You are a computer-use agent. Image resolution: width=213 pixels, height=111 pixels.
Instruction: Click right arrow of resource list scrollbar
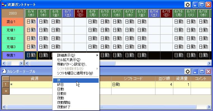click(x=21, y=63)
